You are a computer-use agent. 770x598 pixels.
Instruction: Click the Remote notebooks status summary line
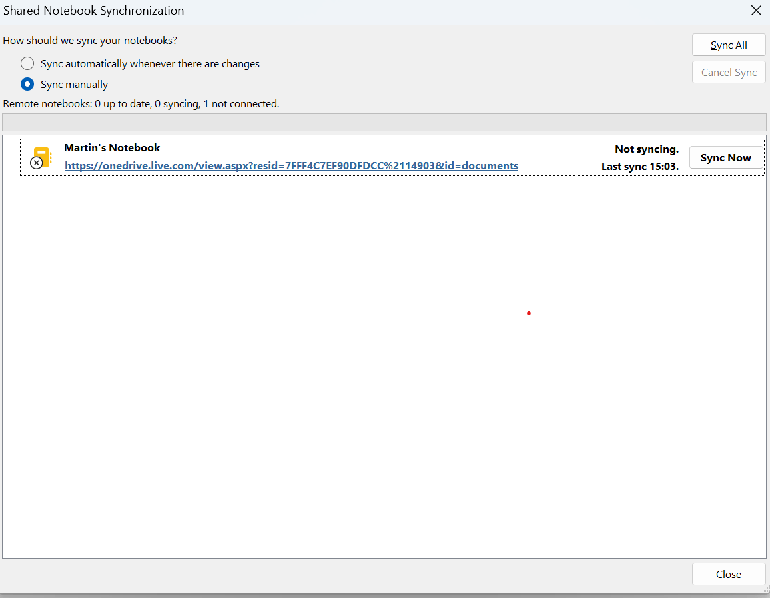pos(141,104)
